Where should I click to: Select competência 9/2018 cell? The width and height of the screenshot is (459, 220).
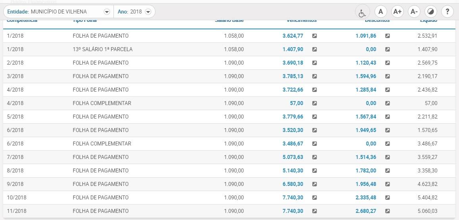15,184
